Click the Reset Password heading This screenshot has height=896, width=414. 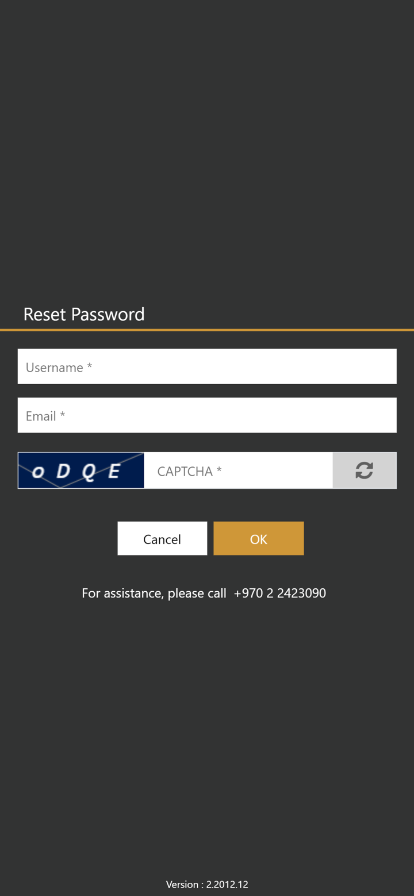pos(84,314)
